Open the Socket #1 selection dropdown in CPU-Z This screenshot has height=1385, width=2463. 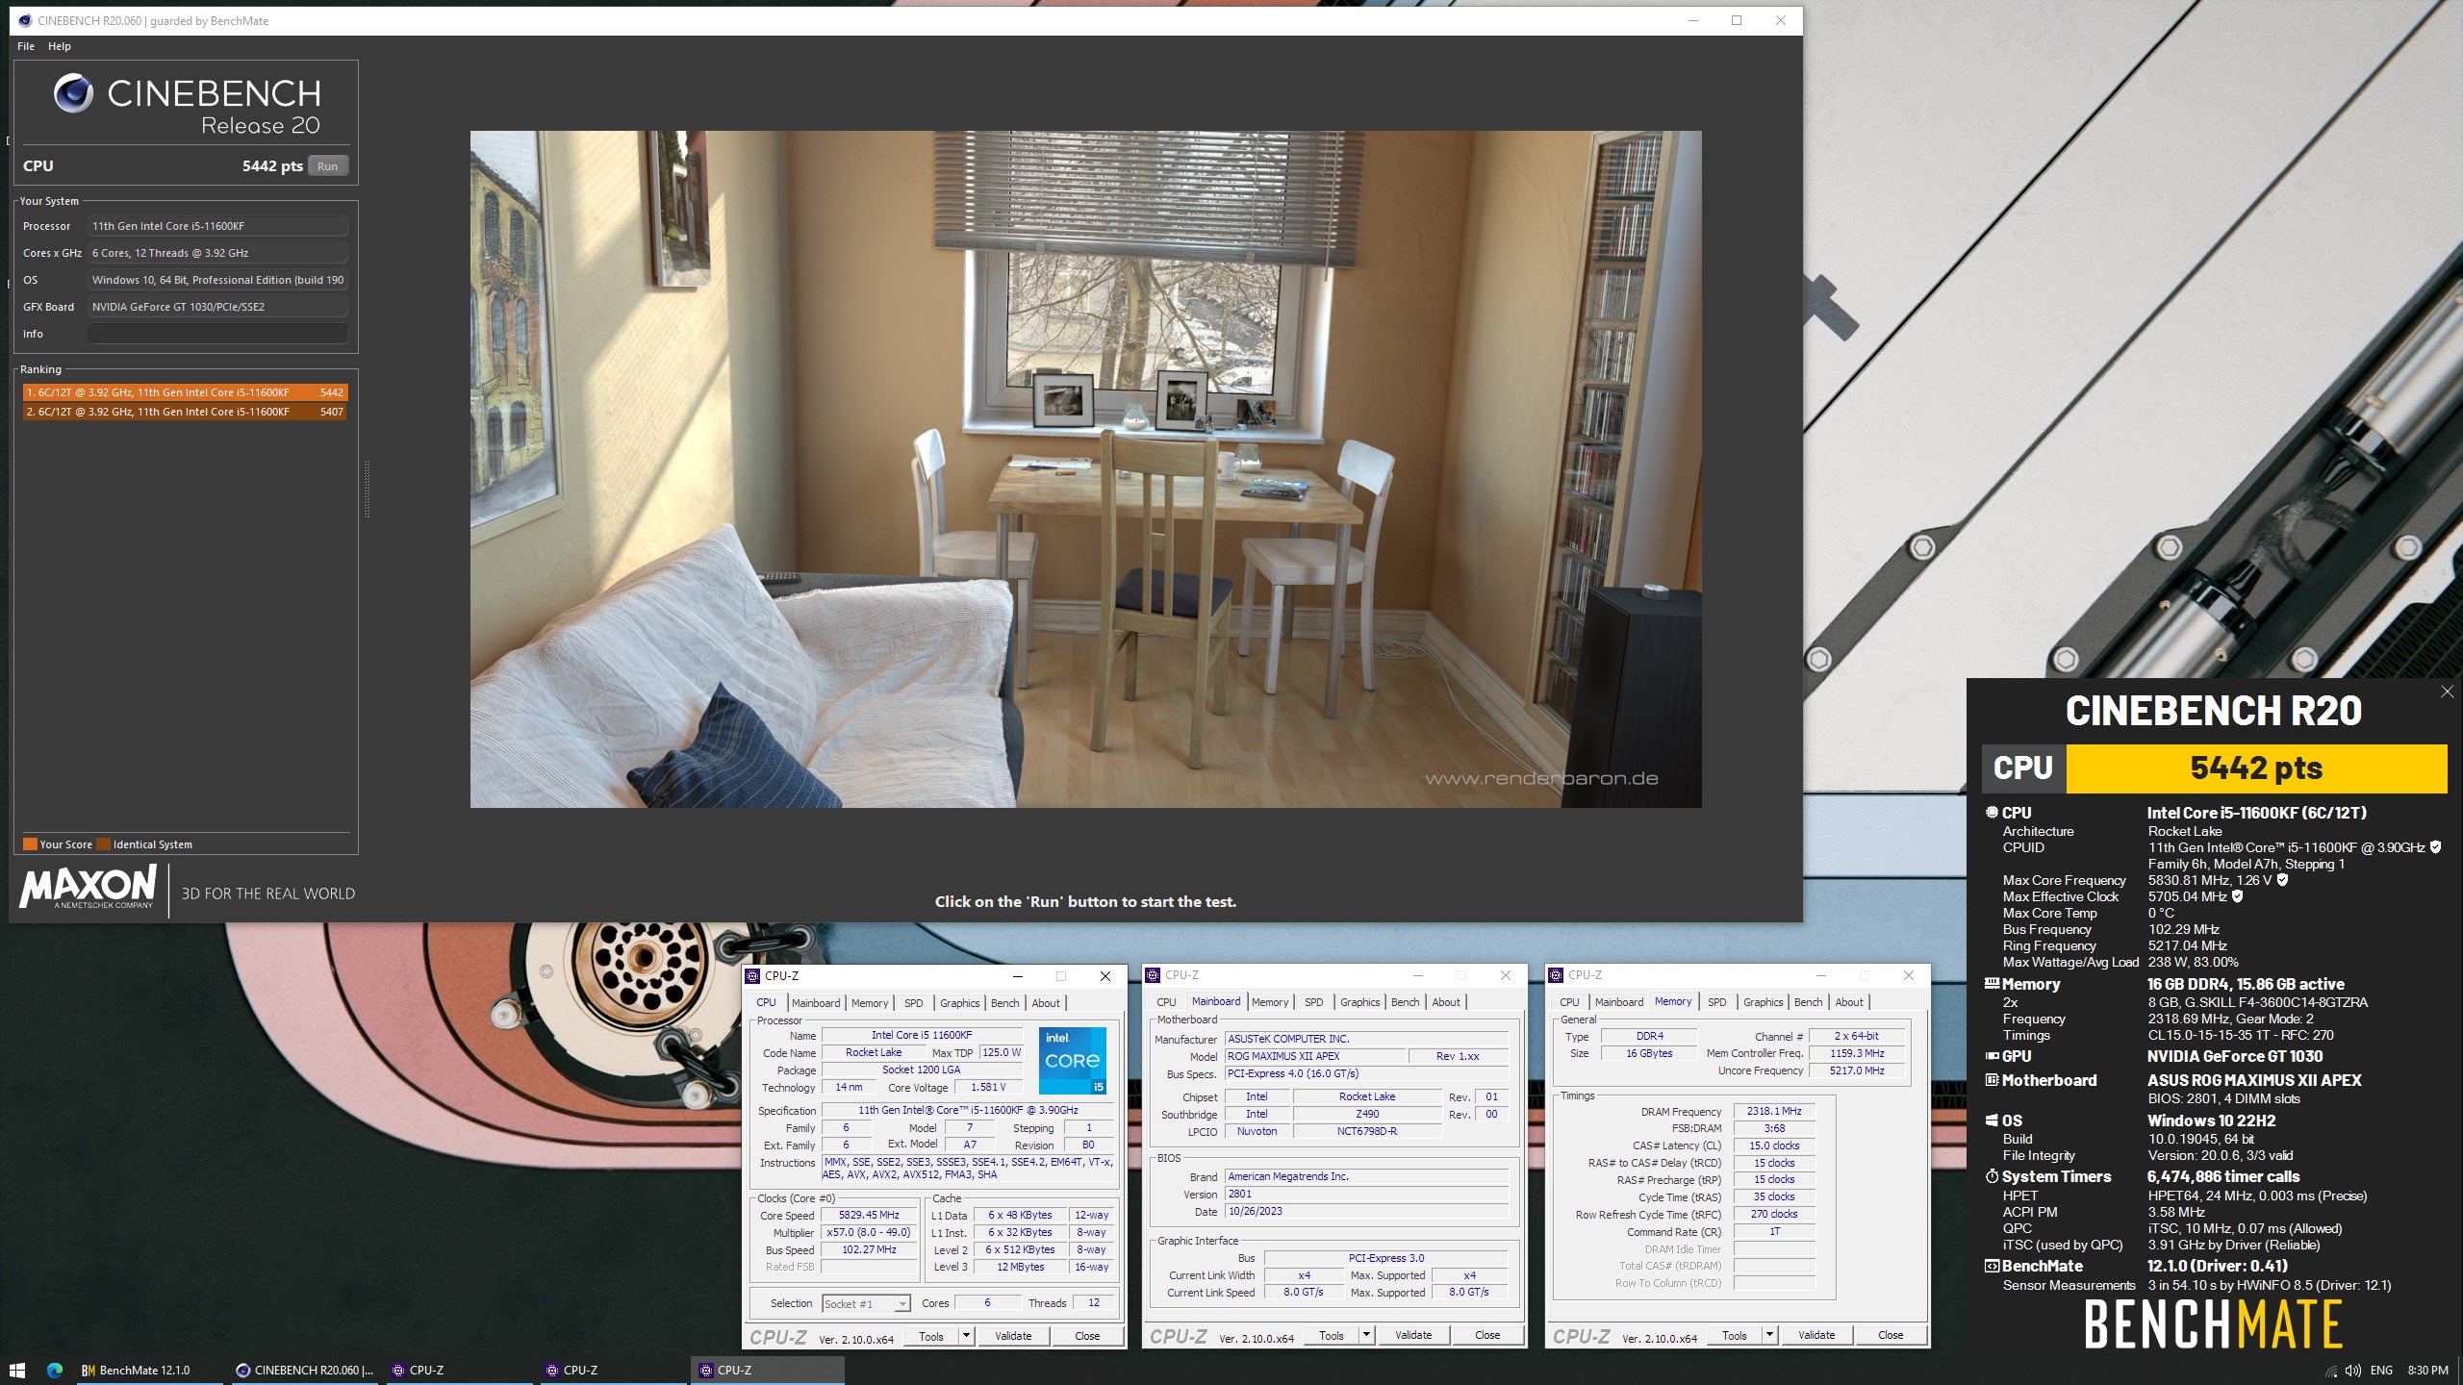pos(866,1303)
